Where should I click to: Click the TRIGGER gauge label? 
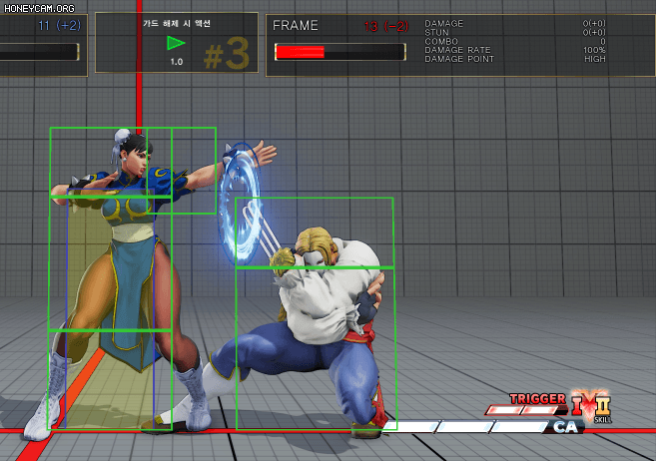point(537,399)
